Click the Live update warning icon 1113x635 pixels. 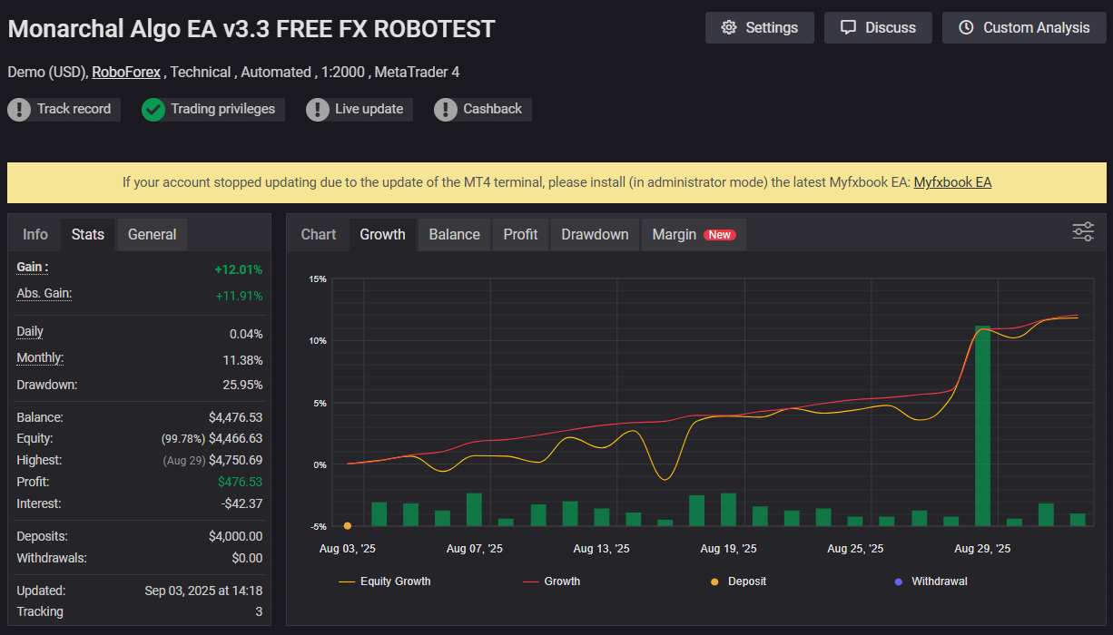(318, 110)
